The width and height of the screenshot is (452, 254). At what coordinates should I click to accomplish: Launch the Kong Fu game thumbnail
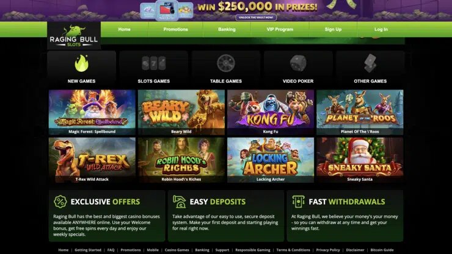(271, 112)
